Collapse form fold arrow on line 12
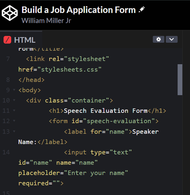Image resolution: width=190 pixels, height=195 pixels. point(14,121)
